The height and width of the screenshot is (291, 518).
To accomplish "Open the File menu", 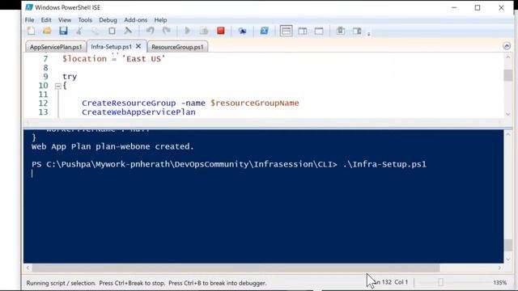I will tap(29, 19).
